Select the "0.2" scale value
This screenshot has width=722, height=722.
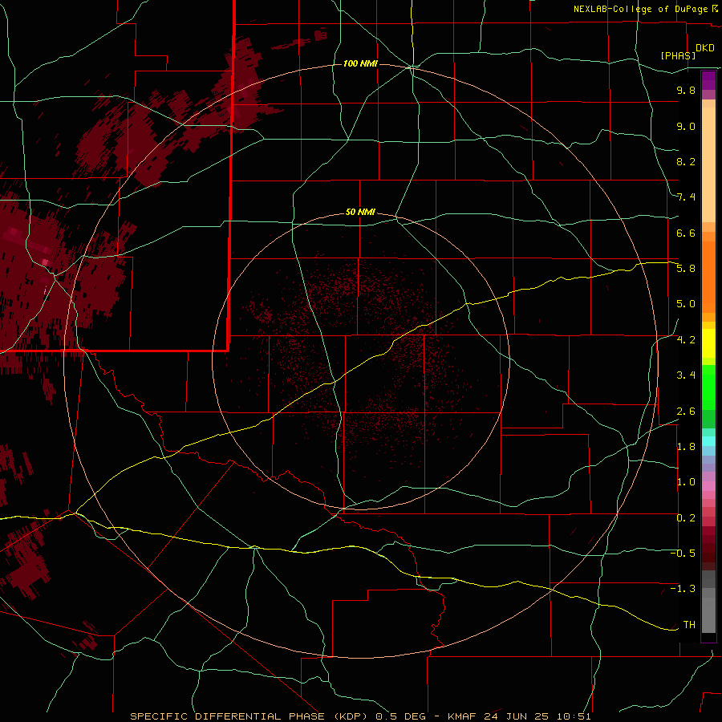click(x=686, y=518)
